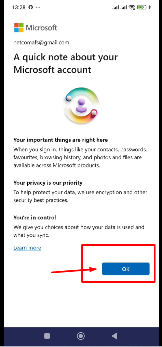
Task: Tap the netcomafs@gmail.com email address
Action: pos(41,43)
